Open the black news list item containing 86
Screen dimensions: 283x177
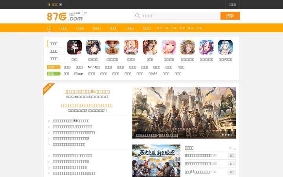[x=71, y=121]
